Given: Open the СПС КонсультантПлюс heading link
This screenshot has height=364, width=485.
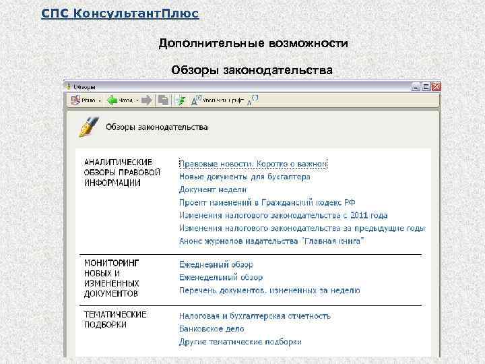Looking at the screenshot, I should point(120,13).
